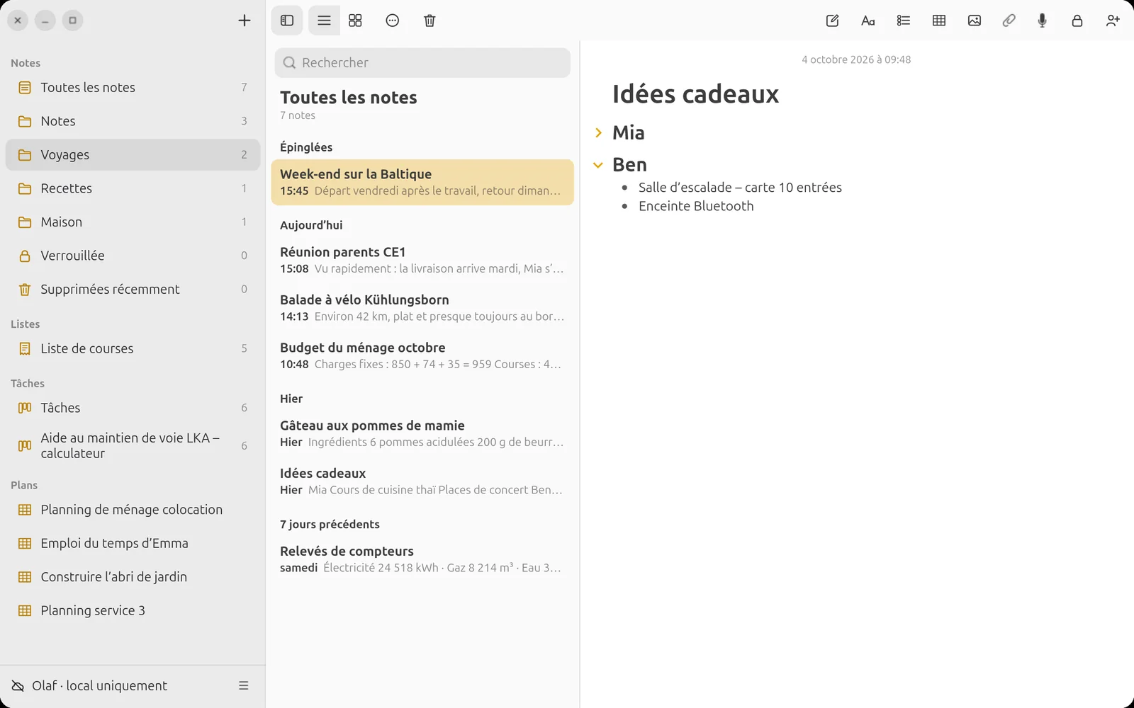Open note Relevés de compteurs
The width and height of the screenshot is (1134, 708).
pyautogui.click(x=422, y=559)
